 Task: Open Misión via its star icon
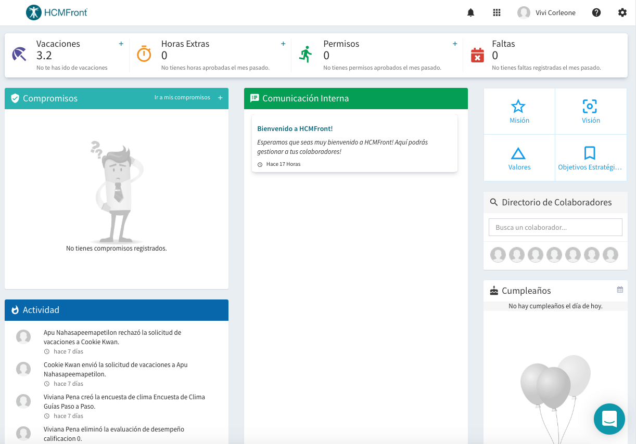(x=519, y=106)
